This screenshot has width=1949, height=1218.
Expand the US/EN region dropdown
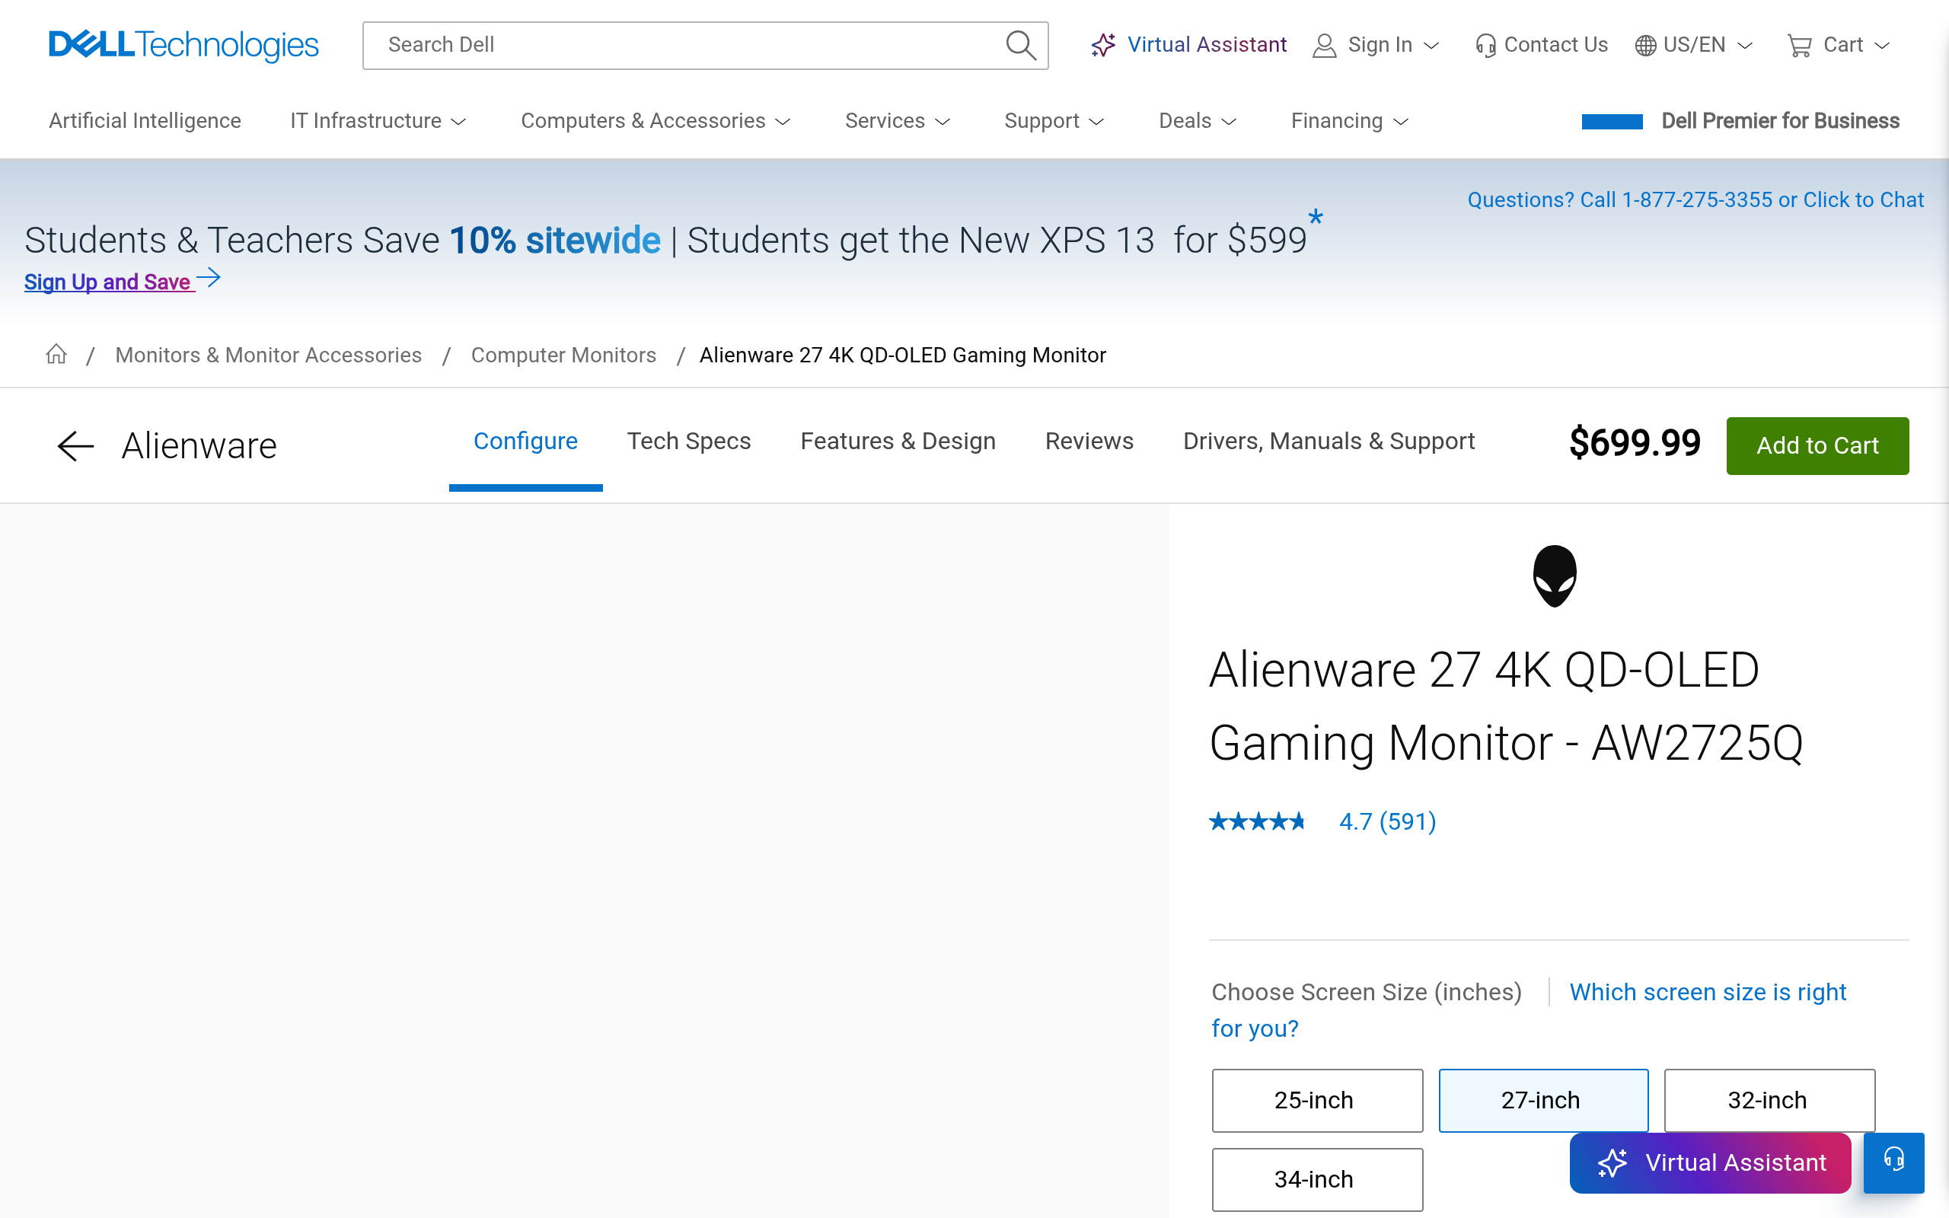[x=1745, y=46]
